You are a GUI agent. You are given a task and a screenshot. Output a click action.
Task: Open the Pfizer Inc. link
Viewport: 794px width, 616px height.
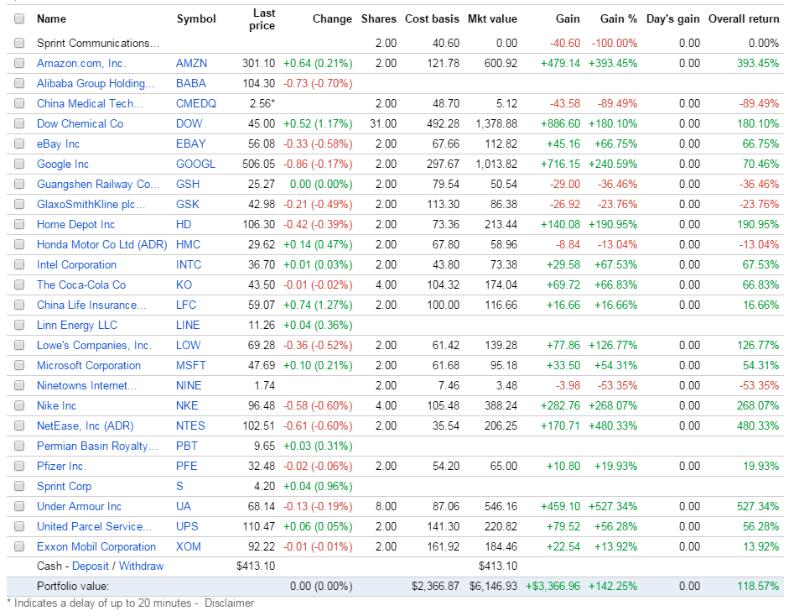coord(61,466)
